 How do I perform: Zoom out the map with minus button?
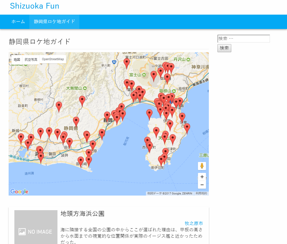point(202,185)
